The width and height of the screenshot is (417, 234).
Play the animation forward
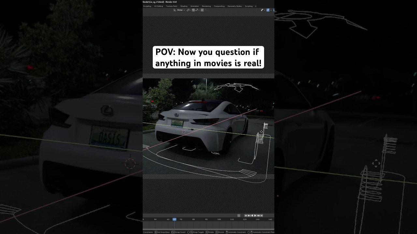tap(255, 215)
